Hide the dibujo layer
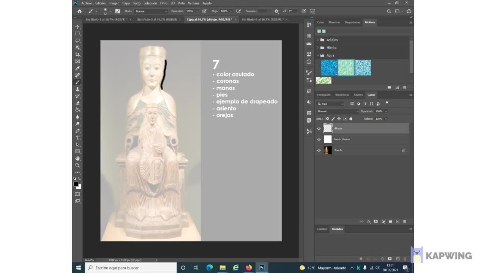The image size is (486, 273). pyautogui.click(x=319, y=129)
